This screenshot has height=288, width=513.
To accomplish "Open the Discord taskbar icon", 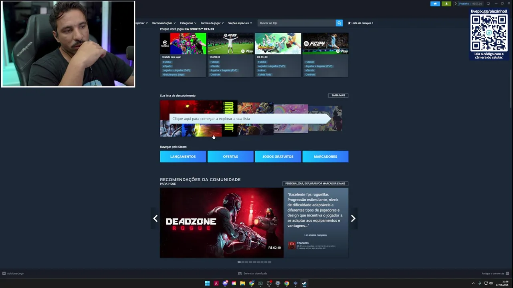I will [225, 283].
